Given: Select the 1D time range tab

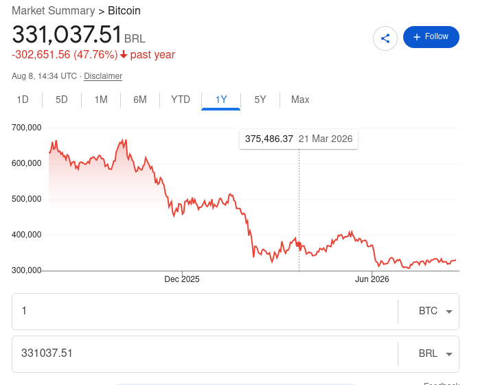Looking at the screenshot, I should (23, 100).
